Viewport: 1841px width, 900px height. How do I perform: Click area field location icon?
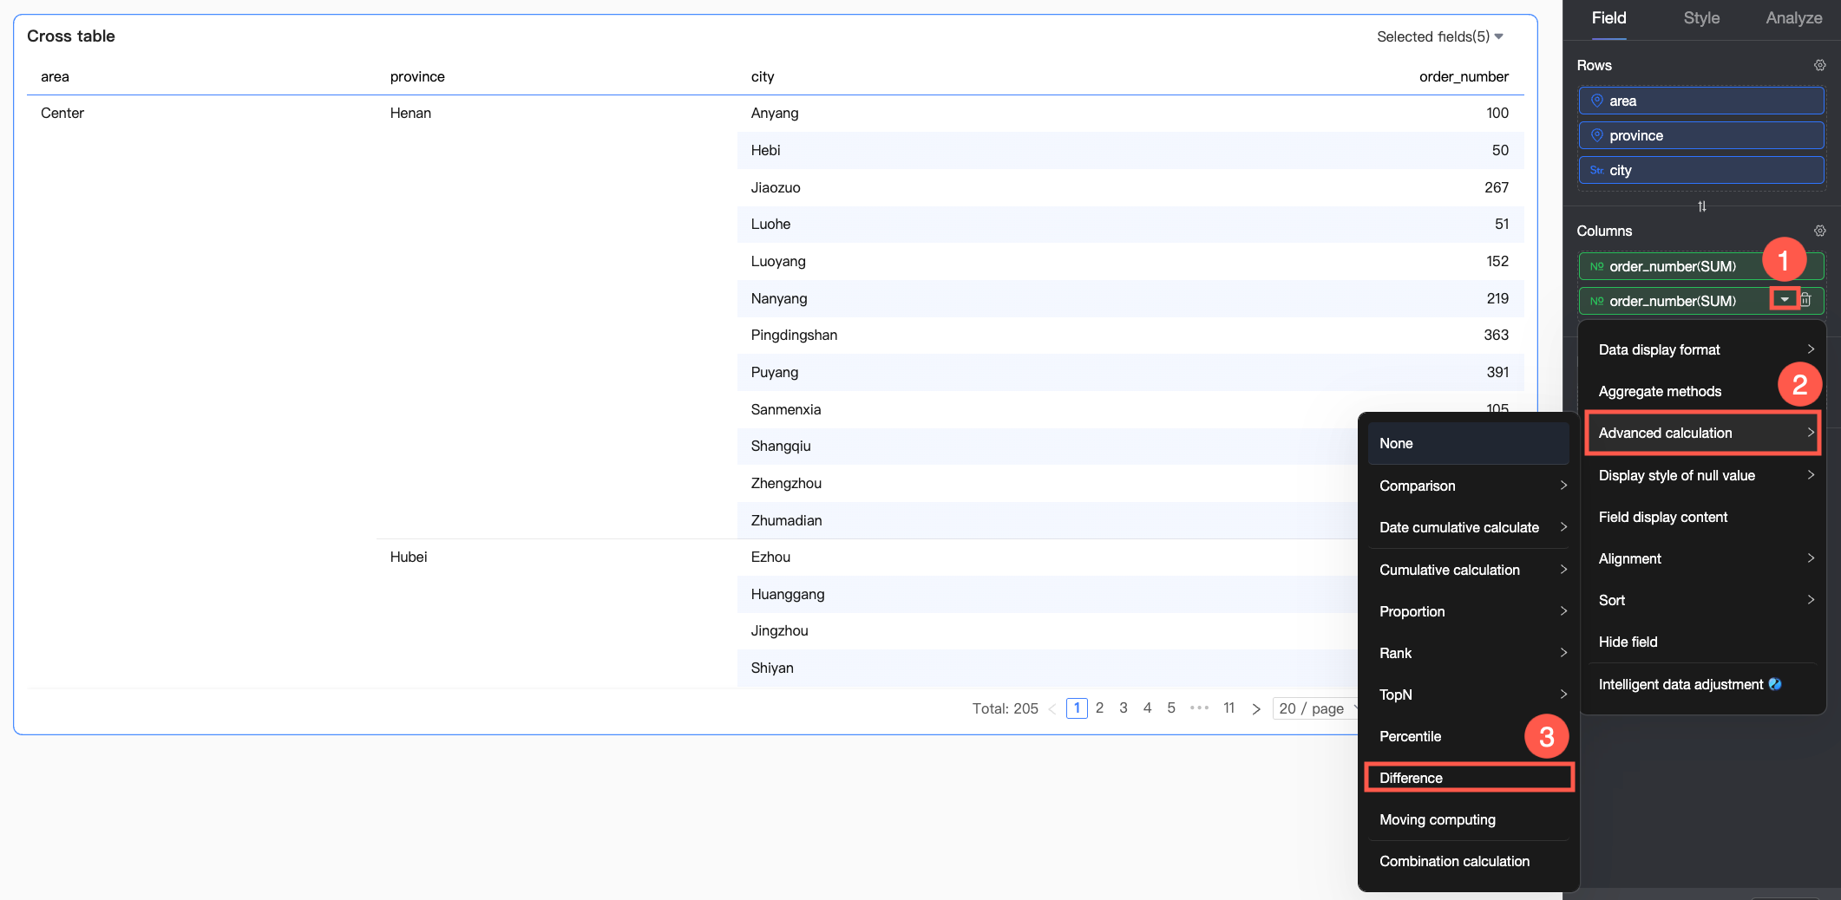tap(1596, 101)
